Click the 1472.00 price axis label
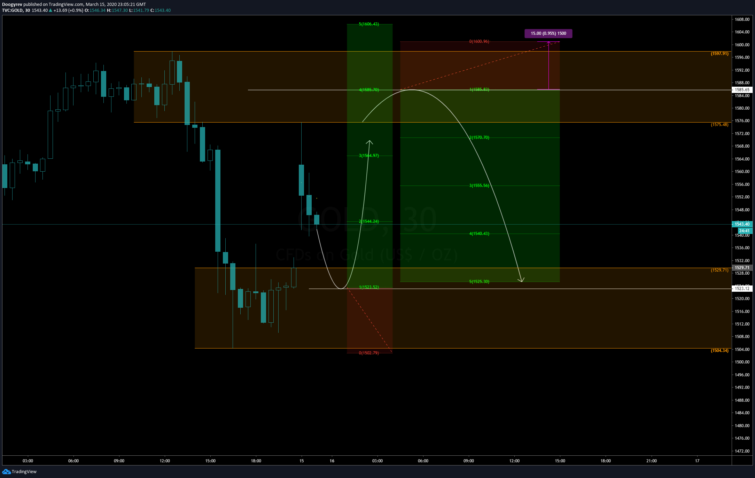This screenshot has height=478, width=755. [742, 451]
